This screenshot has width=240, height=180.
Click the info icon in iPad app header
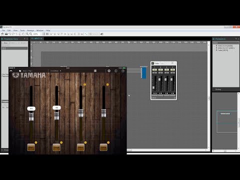coord(116,71)
